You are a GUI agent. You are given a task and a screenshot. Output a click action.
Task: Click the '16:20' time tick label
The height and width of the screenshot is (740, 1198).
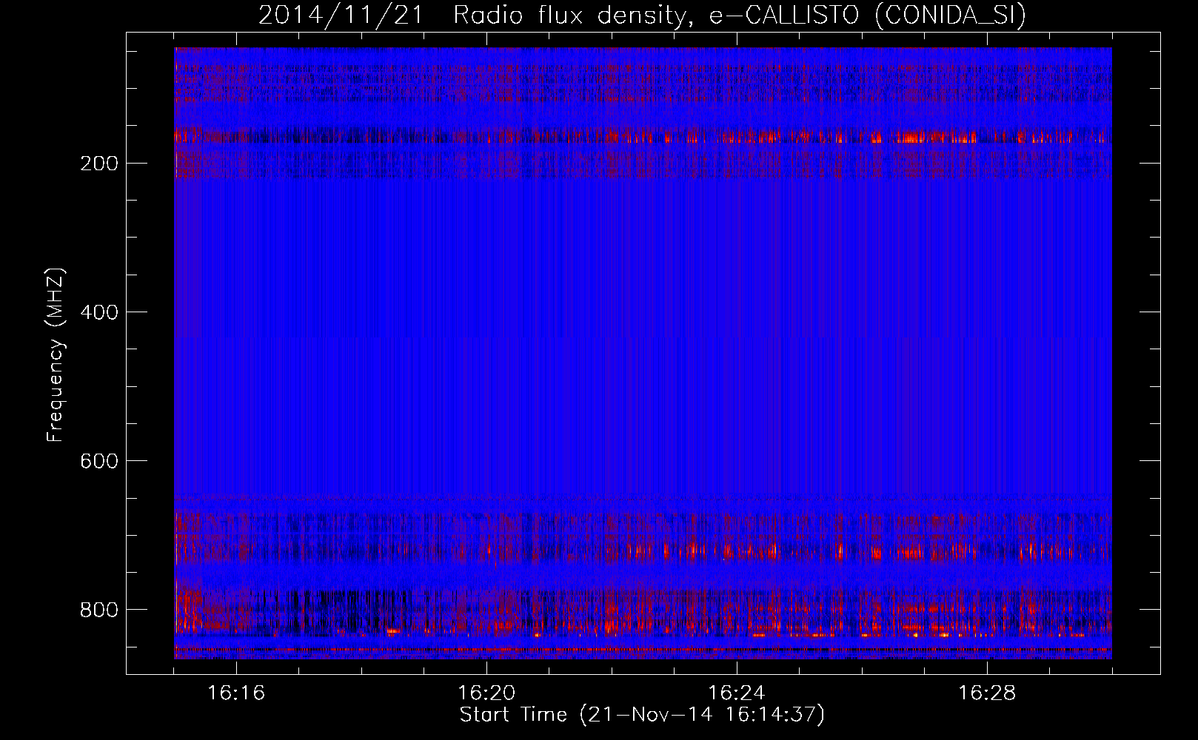pyautogui.click(x=486, y=693)
